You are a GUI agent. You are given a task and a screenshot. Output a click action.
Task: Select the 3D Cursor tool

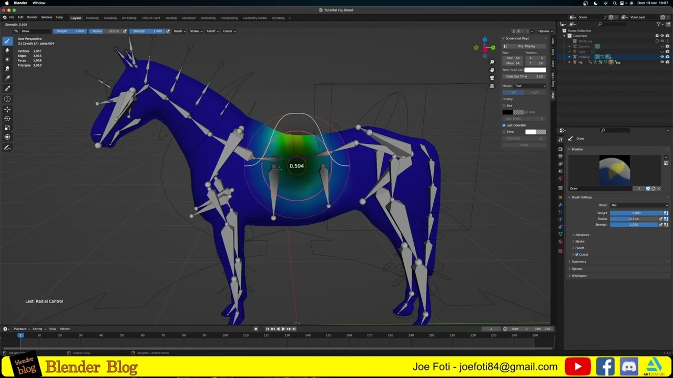(7, 99)
